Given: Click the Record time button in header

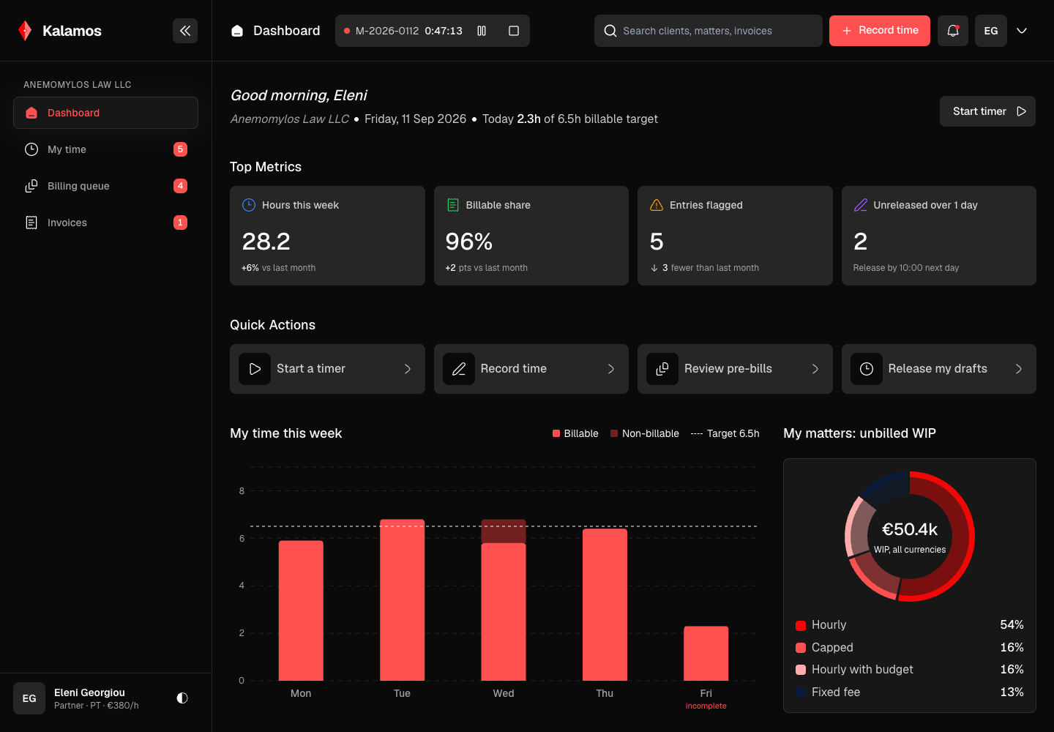Looking at the screenshot, I should coord(880,31).
